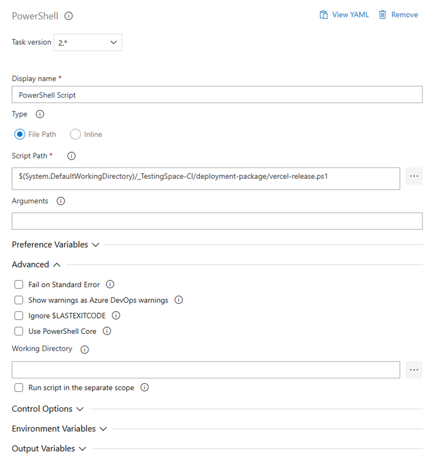Click the Working Directory info icon

click(x=84, y=350)
